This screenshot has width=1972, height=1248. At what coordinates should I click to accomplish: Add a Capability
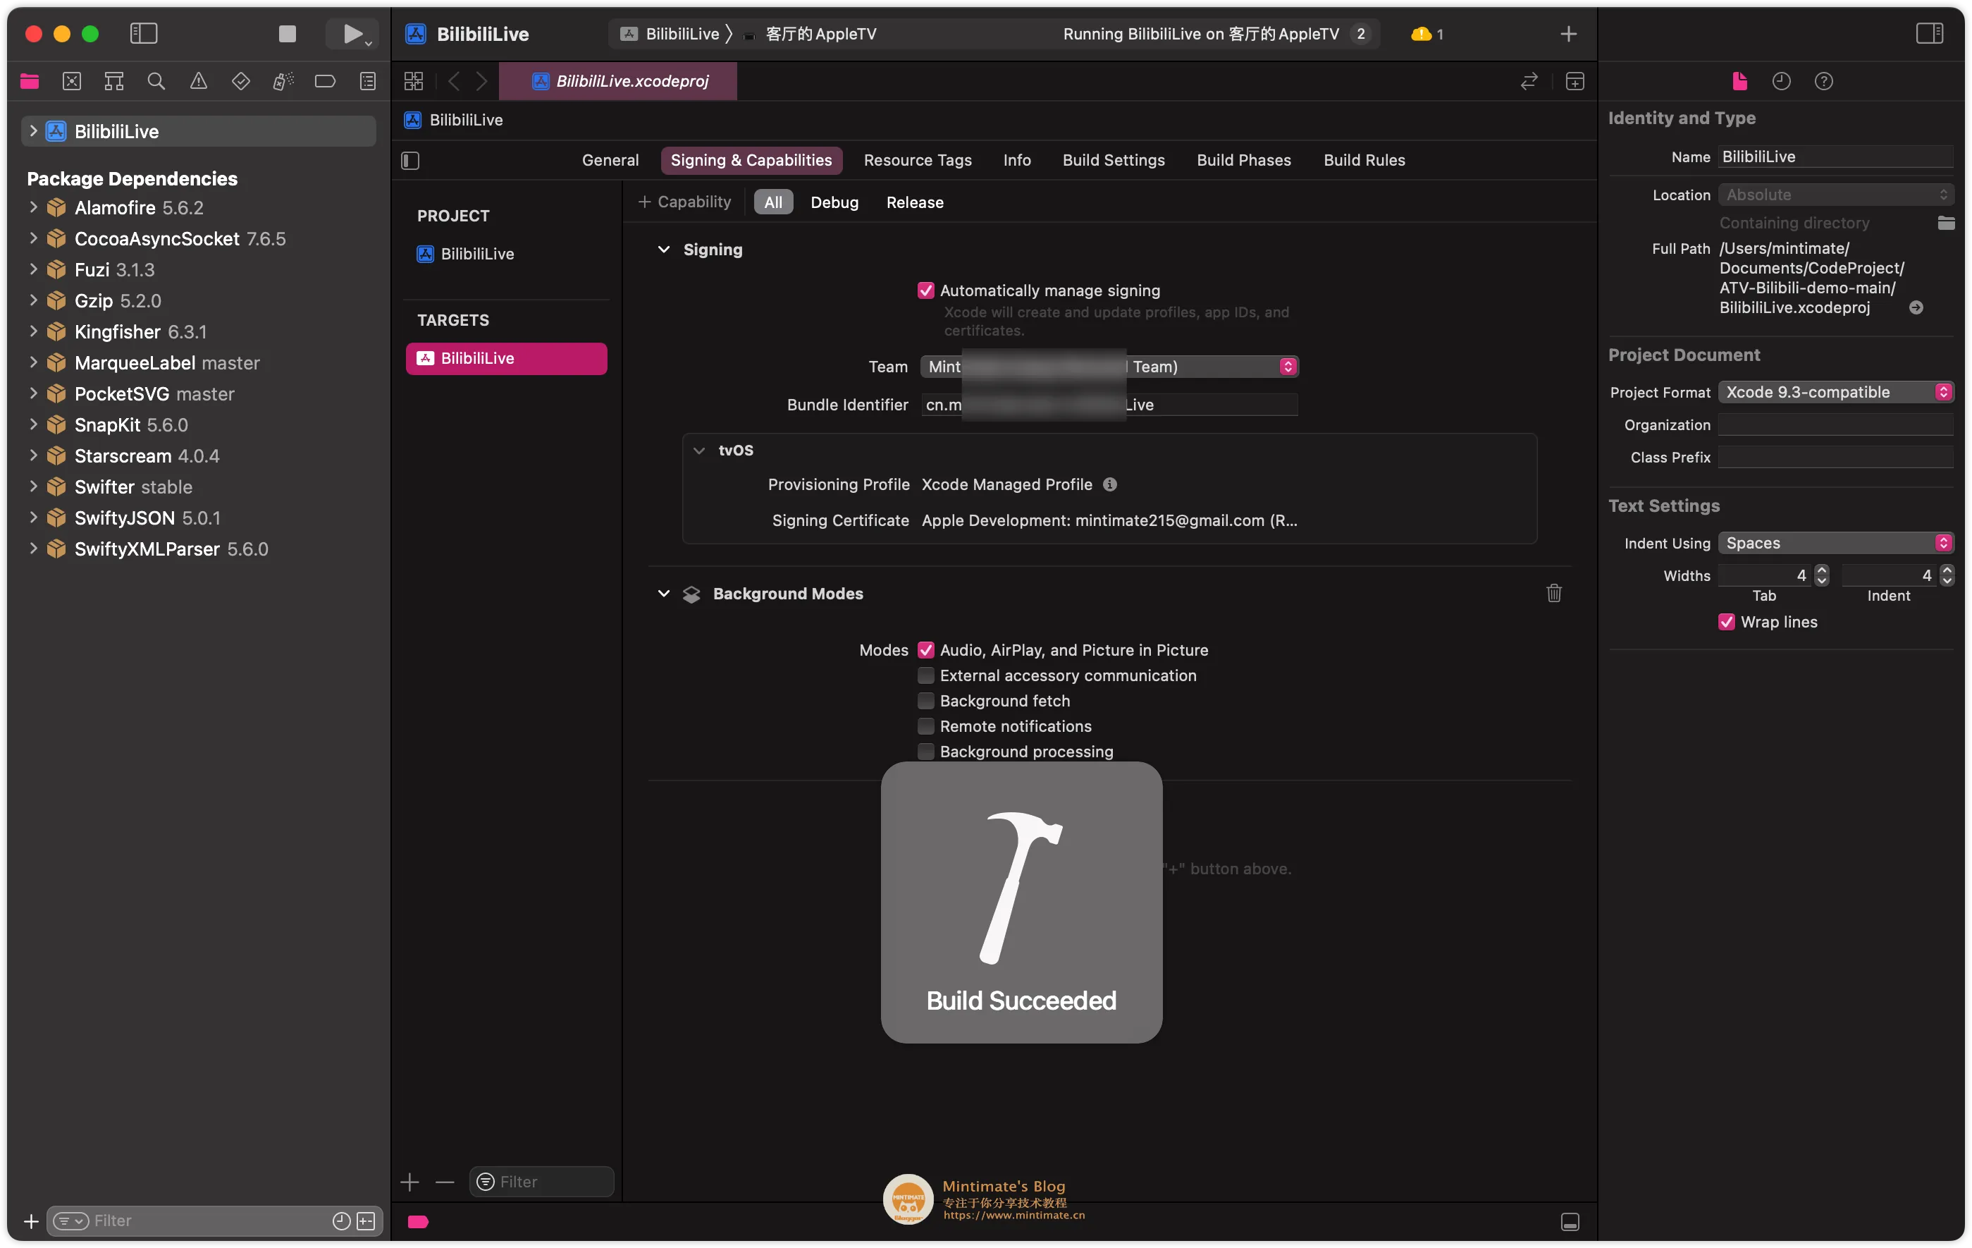point(684,202)
